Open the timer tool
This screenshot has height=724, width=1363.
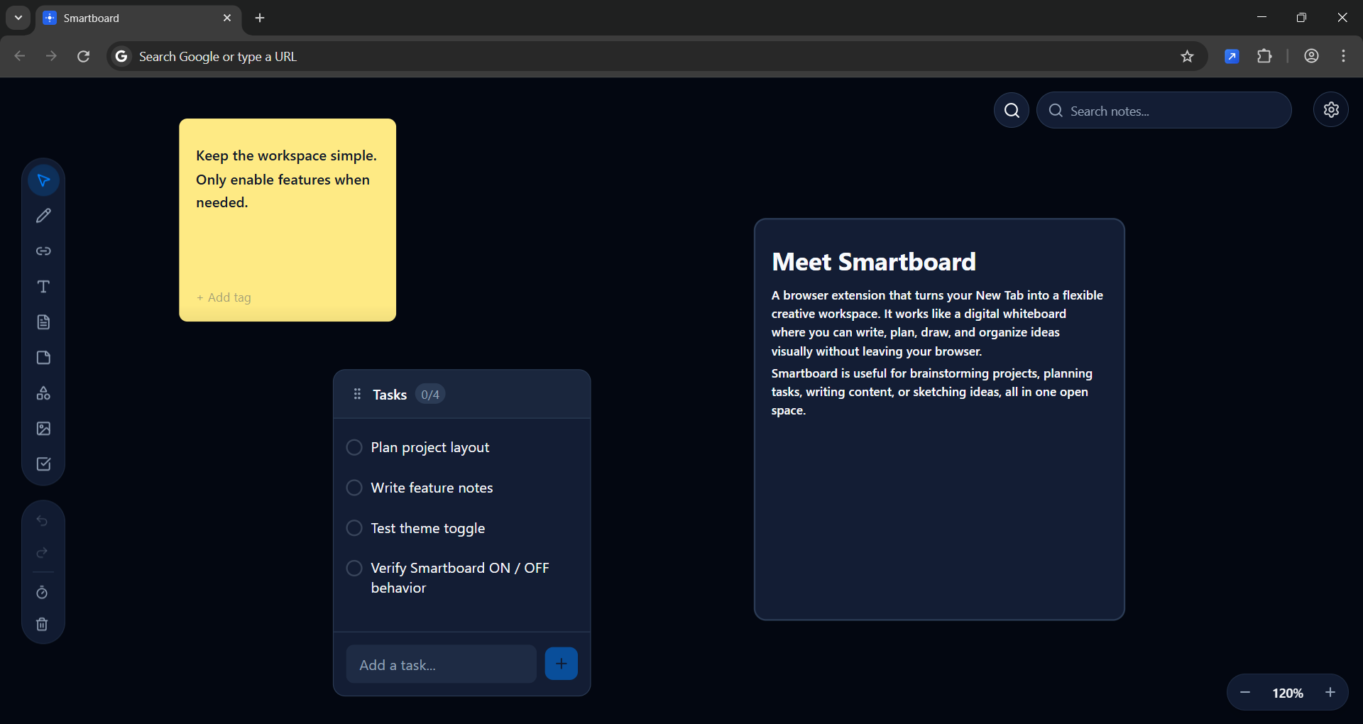click(42, 593)
